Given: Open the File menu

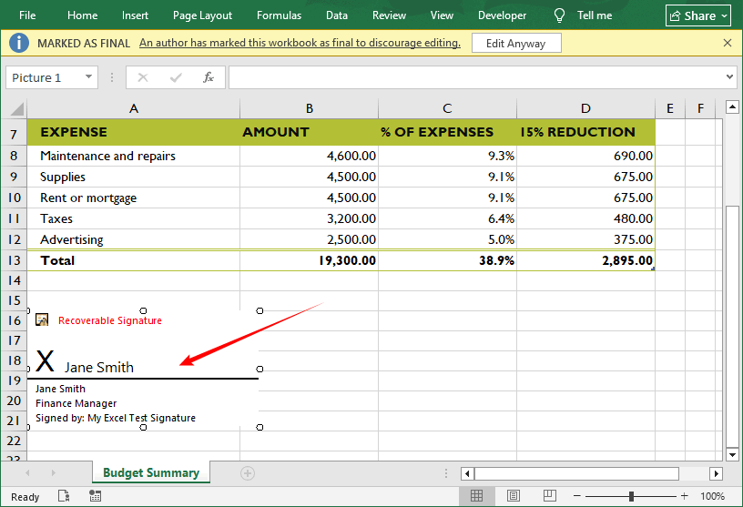Looking at the screenshot, I should coord(27,15).
